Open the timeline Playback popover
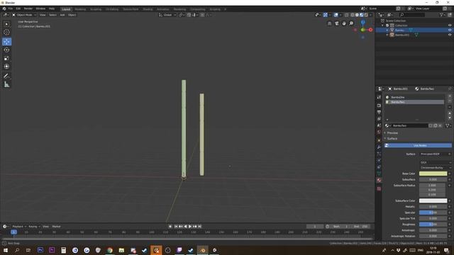Image resolution: width=454 pixels, height=255 pixels. (x=19, y=227)
